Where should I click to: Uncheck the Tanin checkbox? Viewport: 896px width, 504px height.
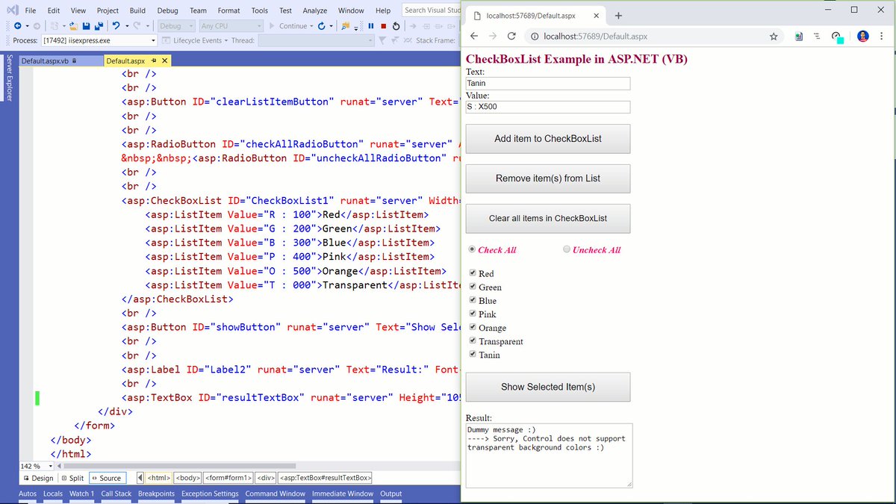pos(473,354)
